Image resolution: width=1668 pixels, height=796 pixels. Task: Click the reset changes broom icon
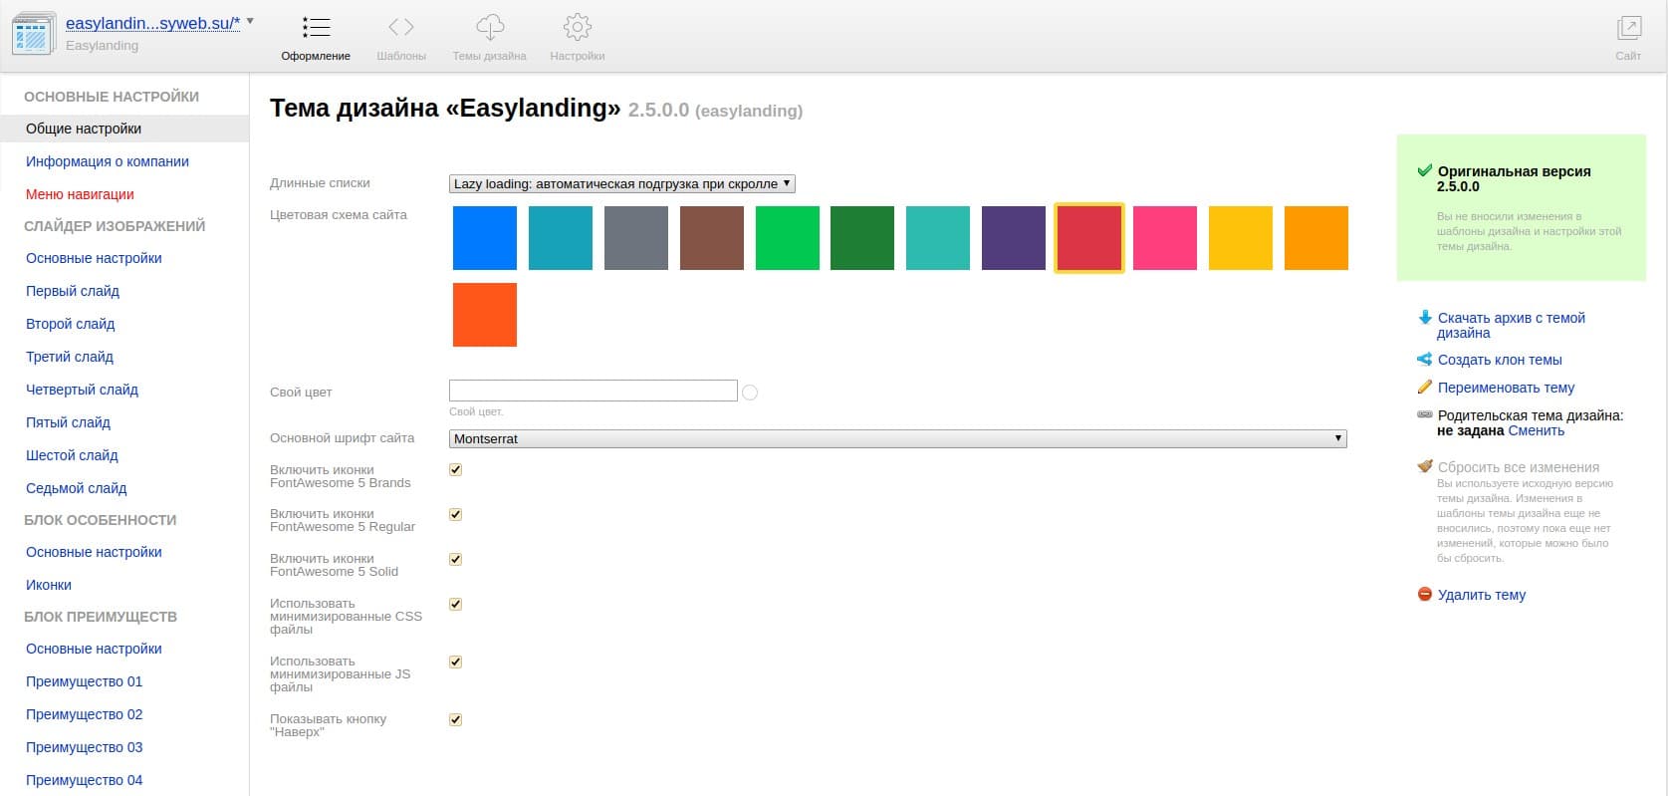pos(1425,466)
